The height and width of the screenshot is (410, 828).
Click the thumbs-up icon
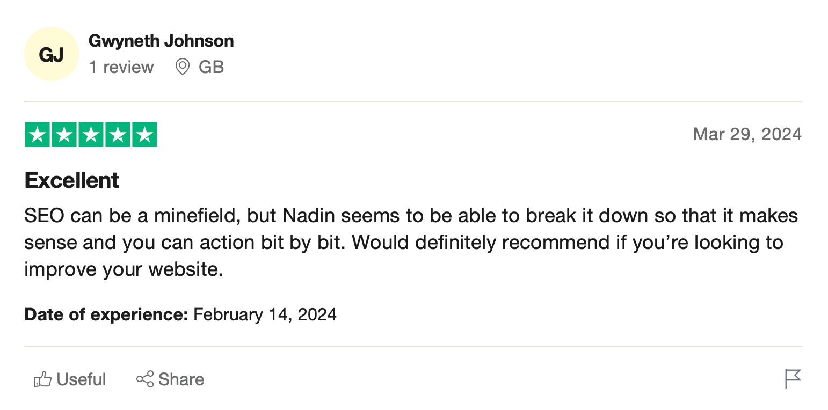tap(42, 379)
